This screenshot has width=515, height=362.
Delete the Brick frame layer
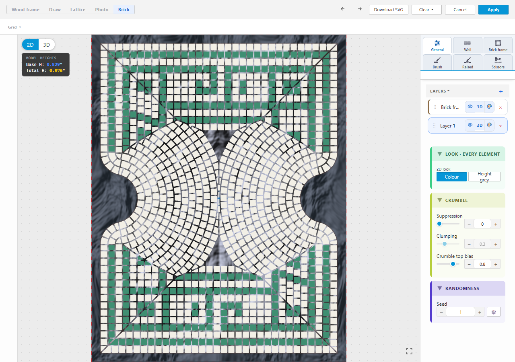(501, 107)
